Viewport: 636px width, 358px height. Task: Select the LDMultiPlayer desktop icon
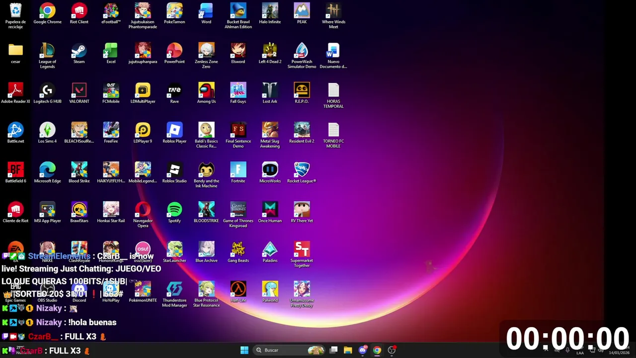tap(143, 93)
